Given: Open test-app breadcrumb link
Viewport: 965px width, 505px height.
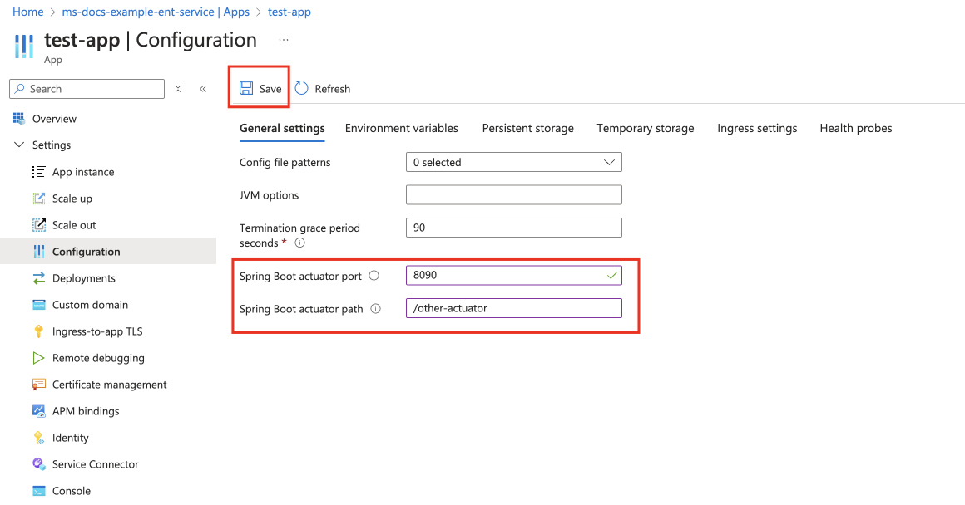Looking at the screenshot, I should click(289, 12).
